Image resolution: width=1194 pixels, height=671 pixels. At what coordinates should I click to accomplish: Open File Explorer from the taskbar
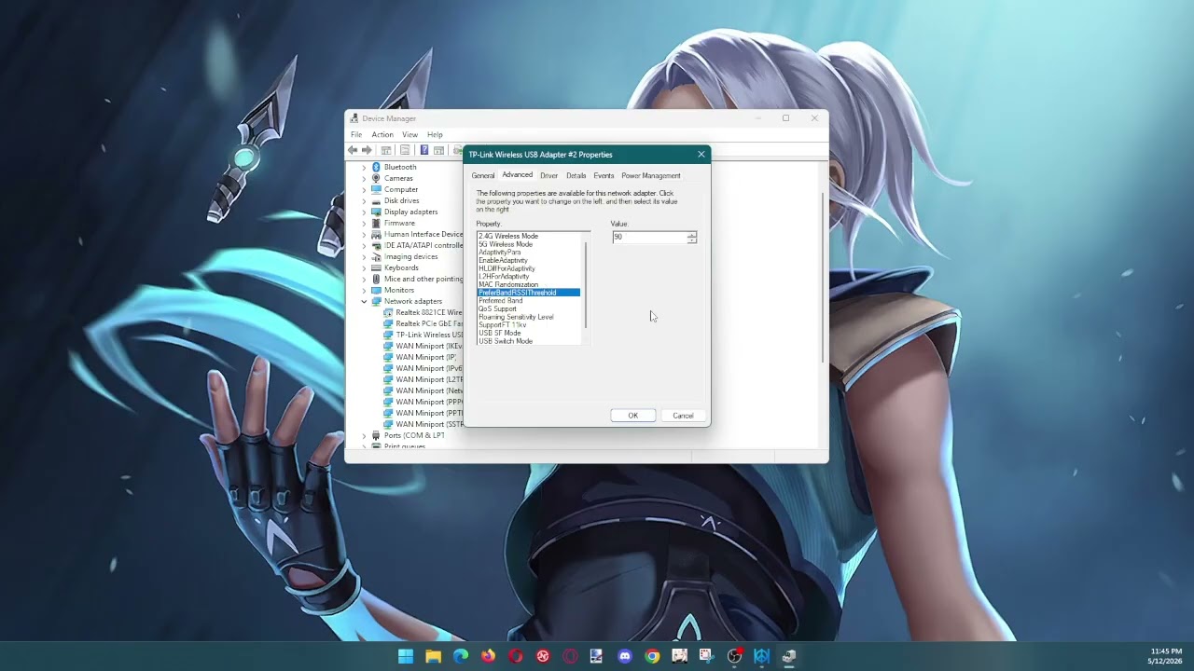(433, 656)
